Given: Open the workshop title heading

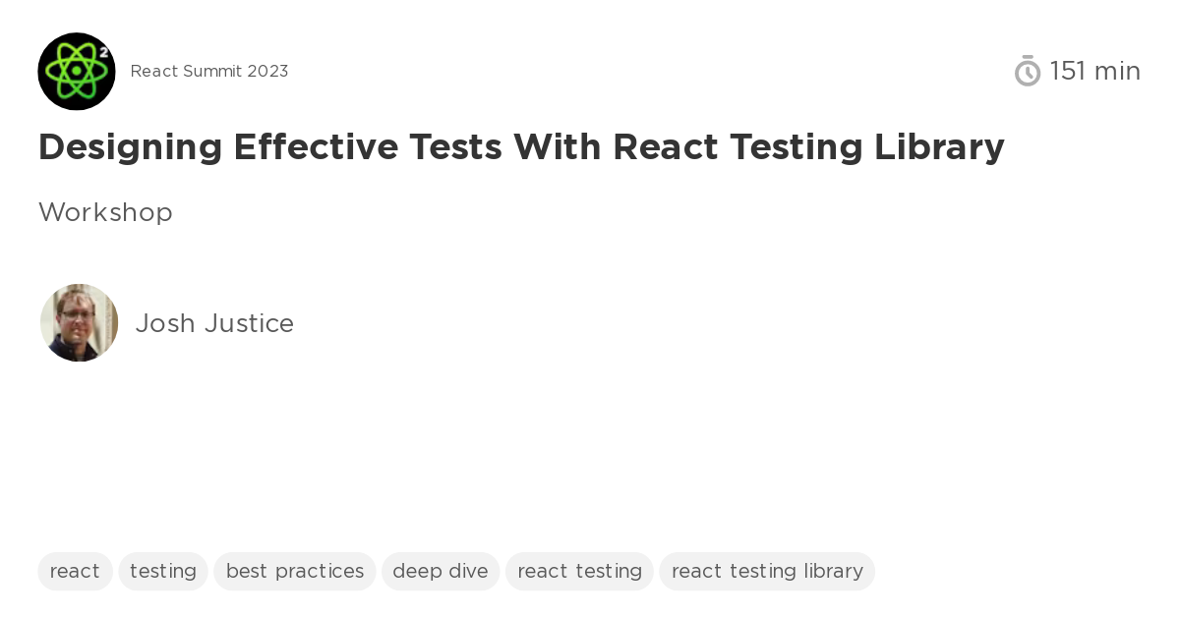Looking at the screenshot, I should click(521, 147).
